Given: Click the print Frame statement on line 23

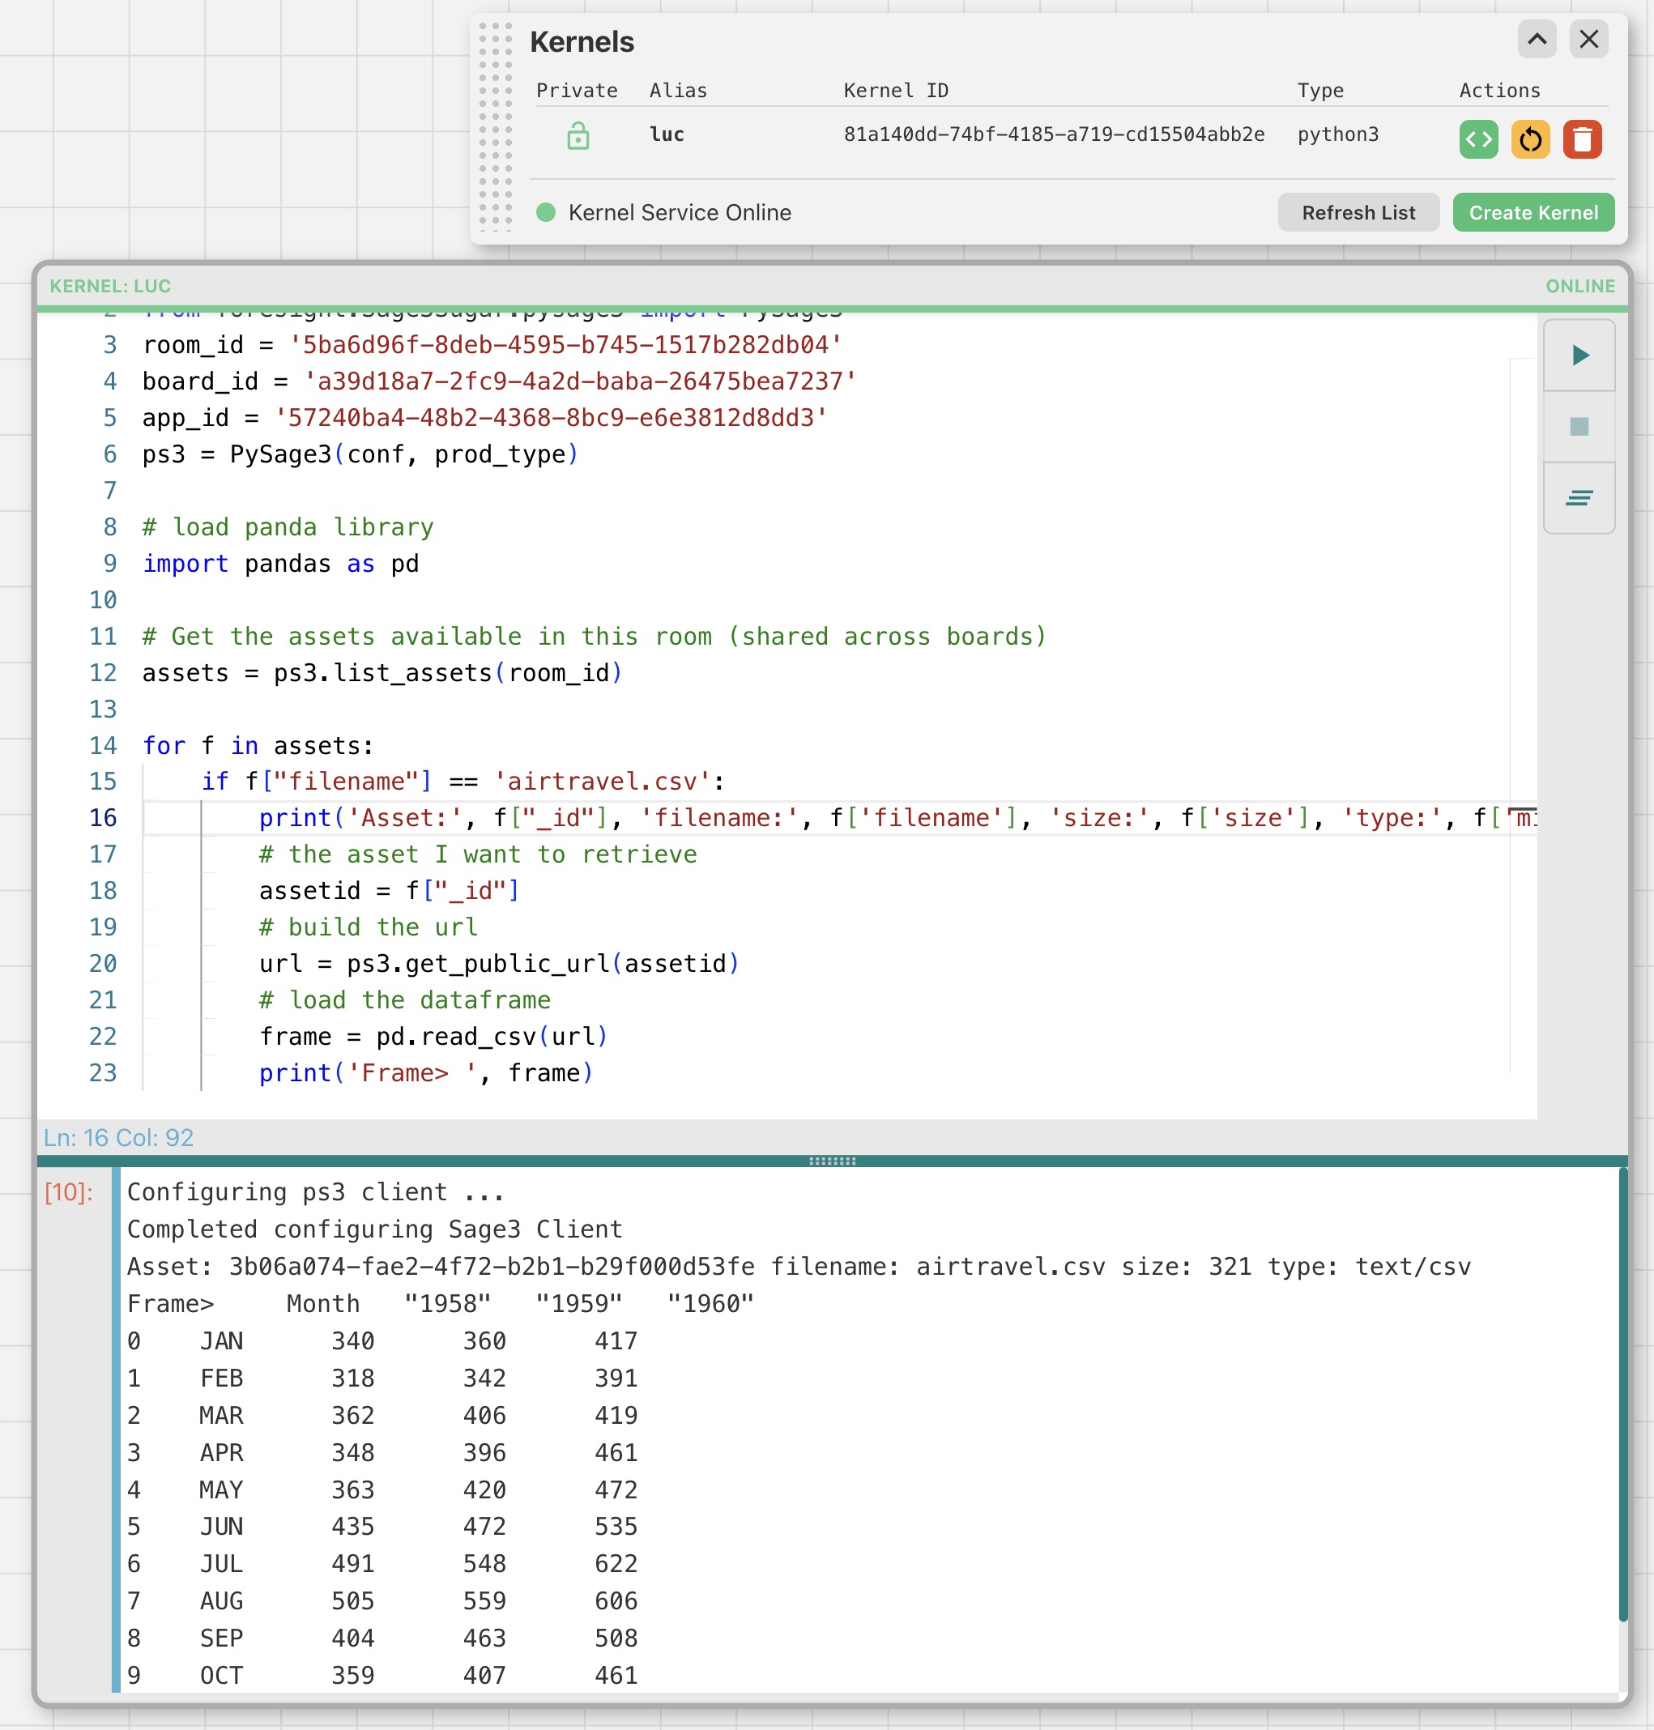Looking at the screenshot, I should pyautogui.click(x=426, y=1073).
